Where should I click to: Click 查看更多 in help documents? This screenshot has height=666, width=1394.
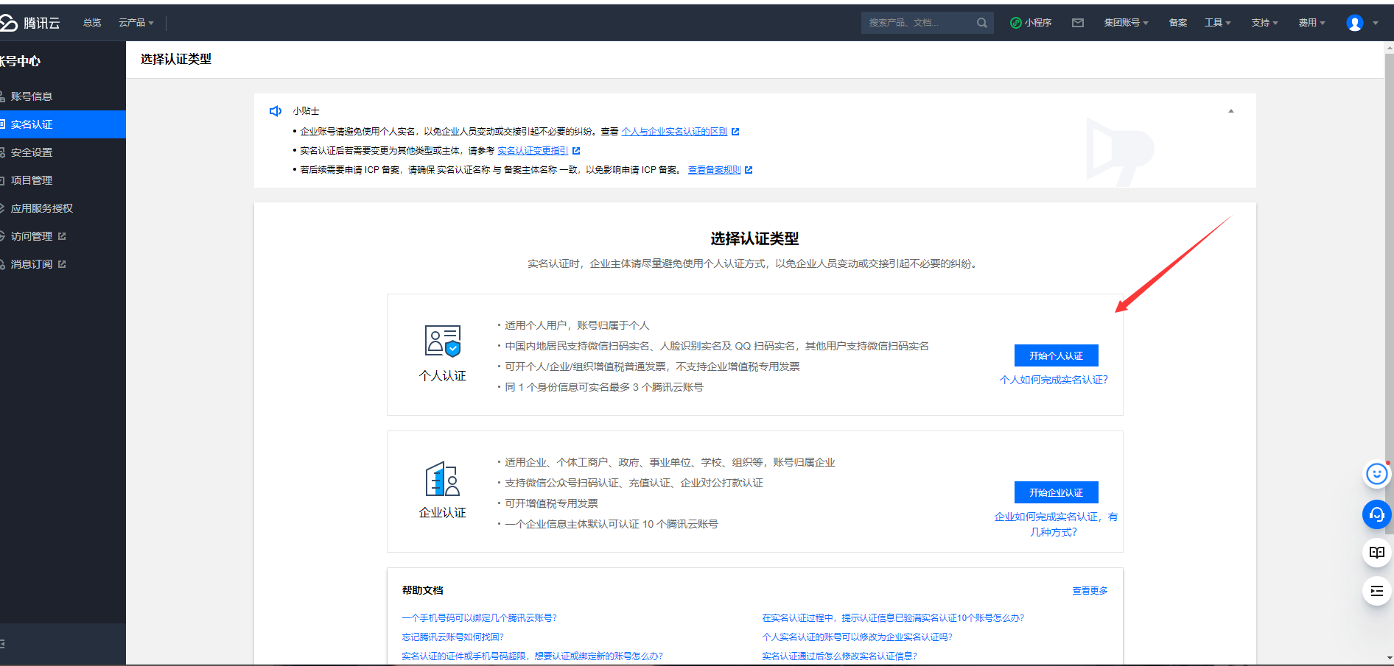[1090, 591]
